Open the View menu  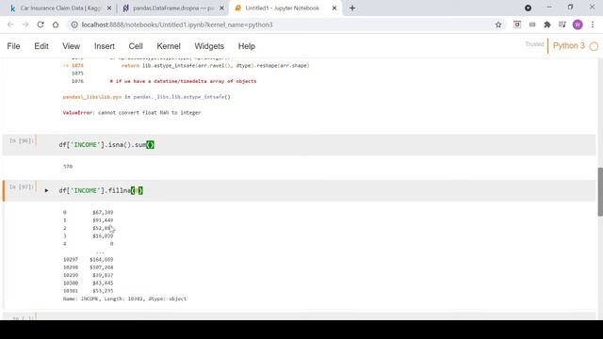pyautogui.click(x=72, y=46)
